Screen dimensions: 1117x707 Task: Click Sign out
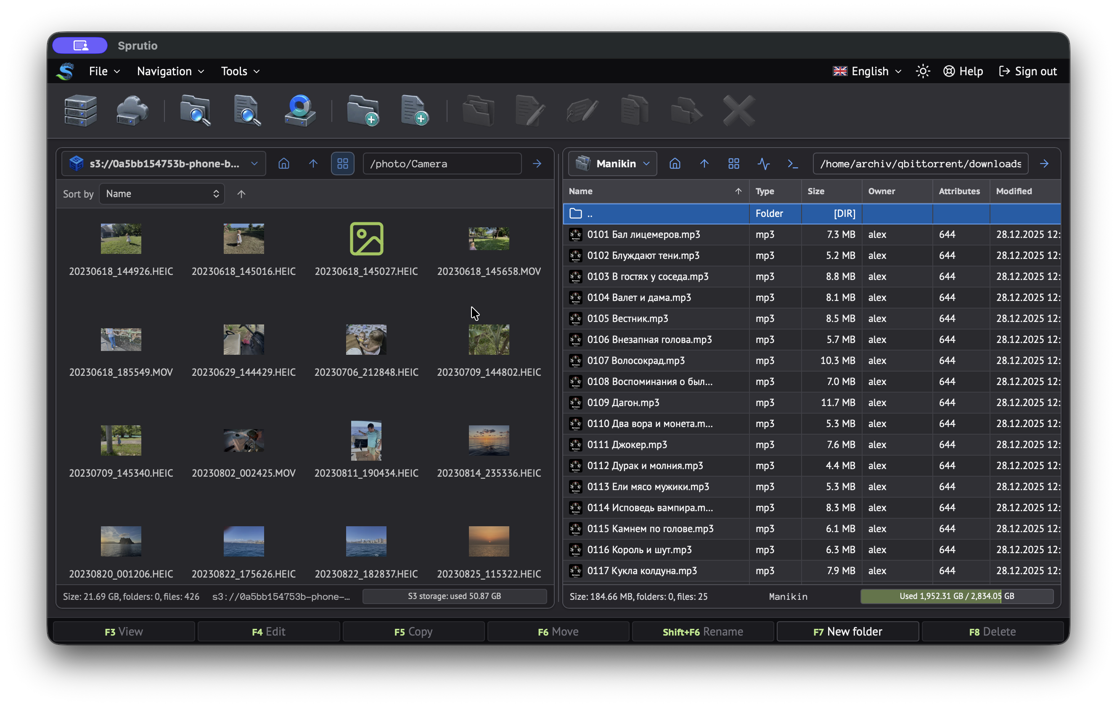[x=1028, y=71]
